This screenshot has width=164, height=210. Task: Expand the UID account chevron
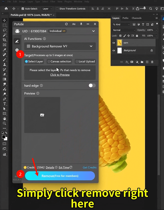click(x=94, y=31)
